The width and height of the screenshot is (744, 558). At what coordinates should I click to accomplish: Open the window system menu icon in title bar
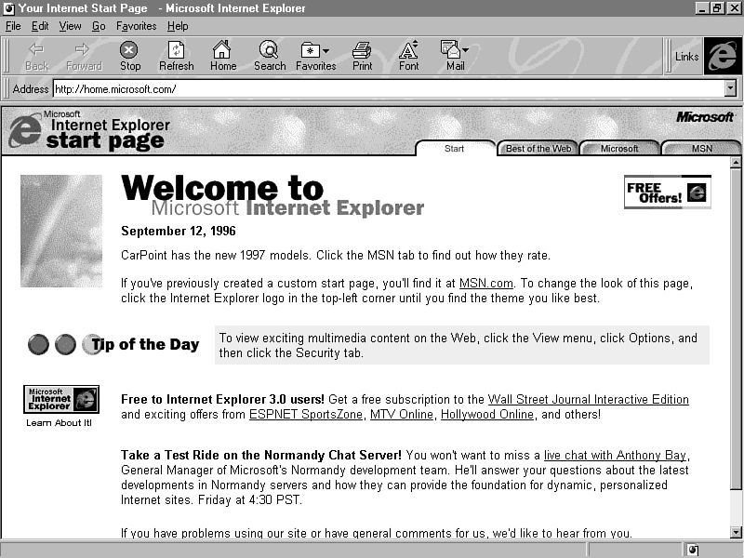click(x=8, y=8)
